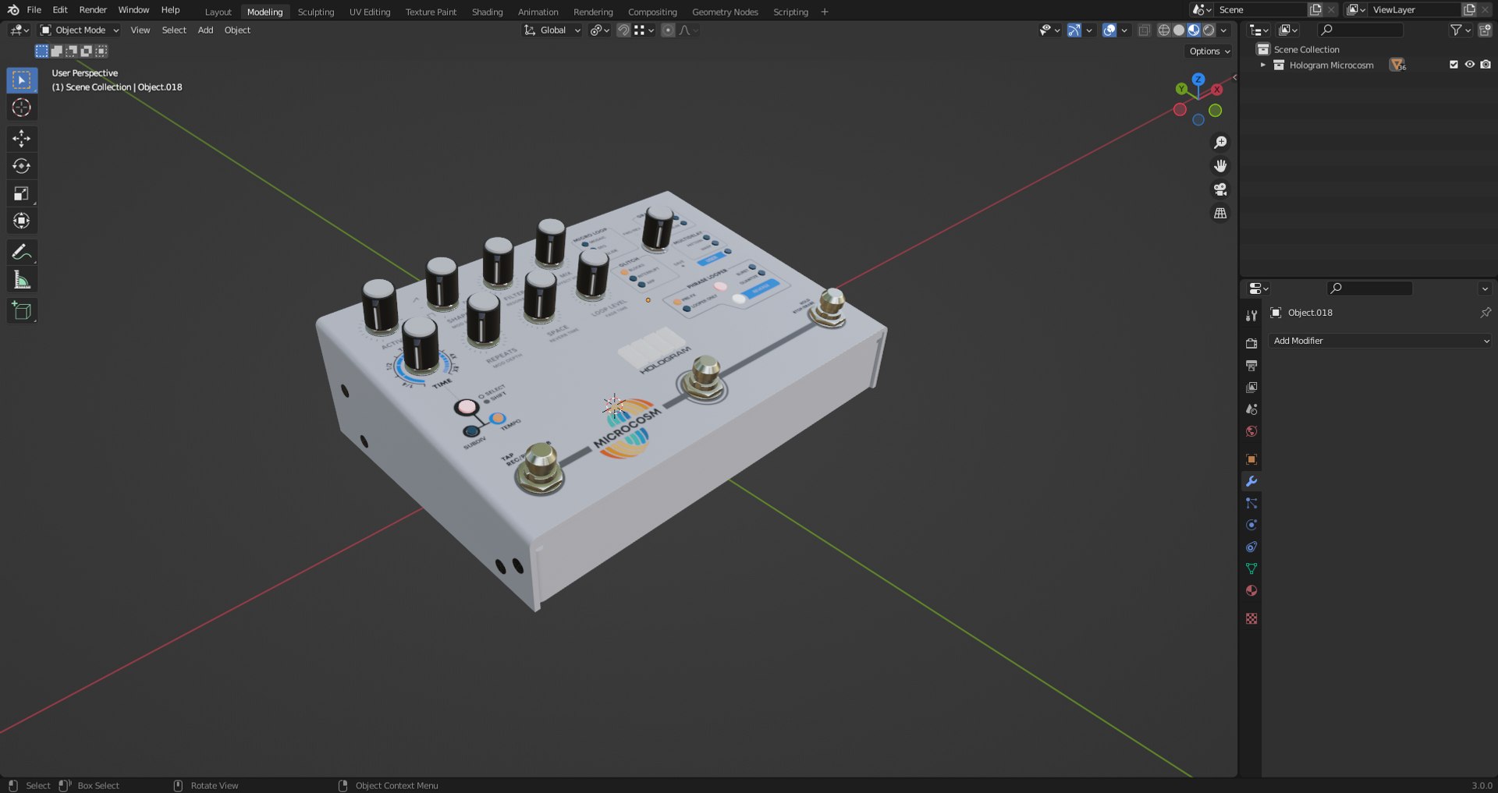1498x793 pixels.
Task: Expand the Options dropdown
Action: [x=1209, y=51]
